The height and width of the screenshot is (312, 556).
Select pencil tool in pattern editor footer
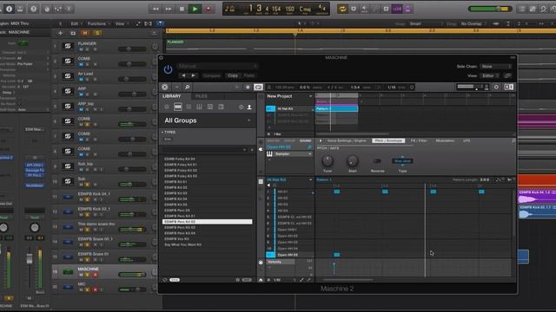click(301, 280)
